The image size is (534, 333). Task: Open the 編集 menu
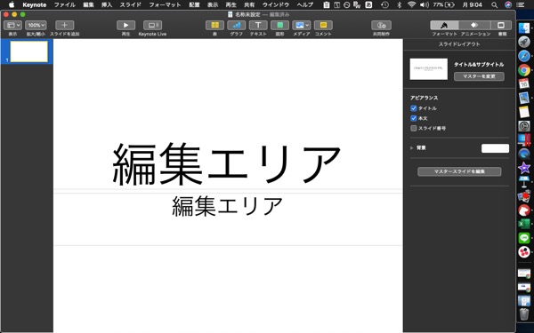coord(88,4)
